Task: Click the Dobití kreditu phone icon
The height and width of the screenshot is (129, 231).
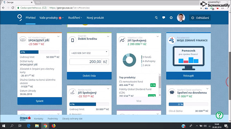Action: pyautogui.click(x=73, y=40)
